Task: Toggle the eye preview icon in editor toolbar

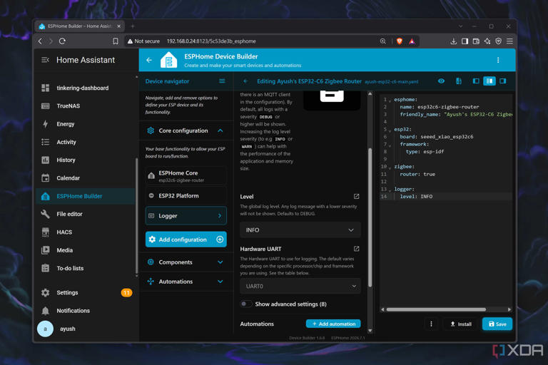Action: (442, 81)
